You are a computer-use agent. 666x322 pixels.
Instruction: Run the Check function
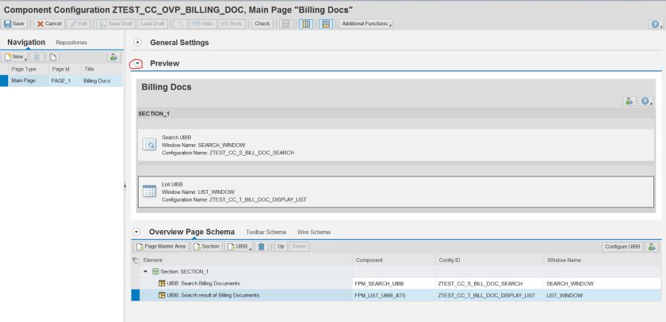click(x=262, y=24)
